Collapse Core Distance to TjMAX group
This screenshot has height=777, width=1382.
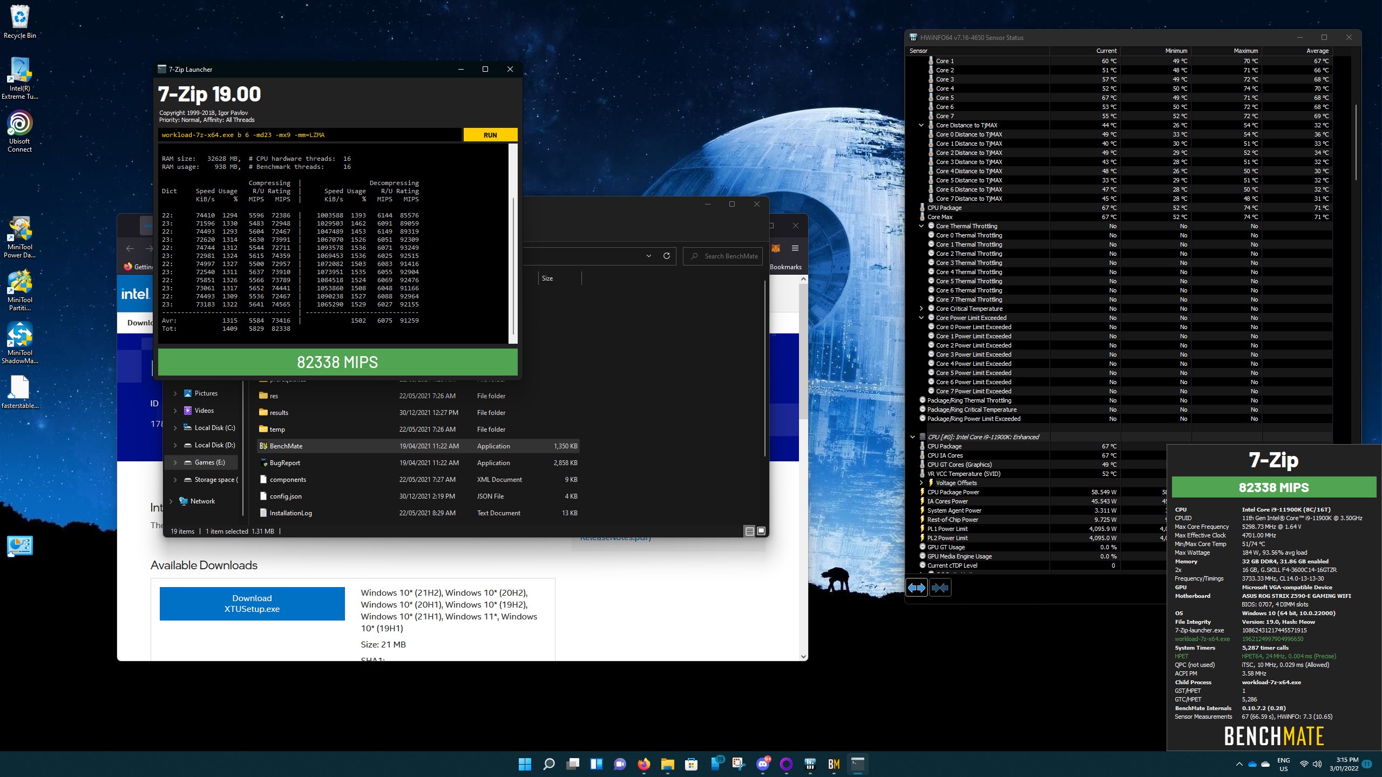point(922,125)
